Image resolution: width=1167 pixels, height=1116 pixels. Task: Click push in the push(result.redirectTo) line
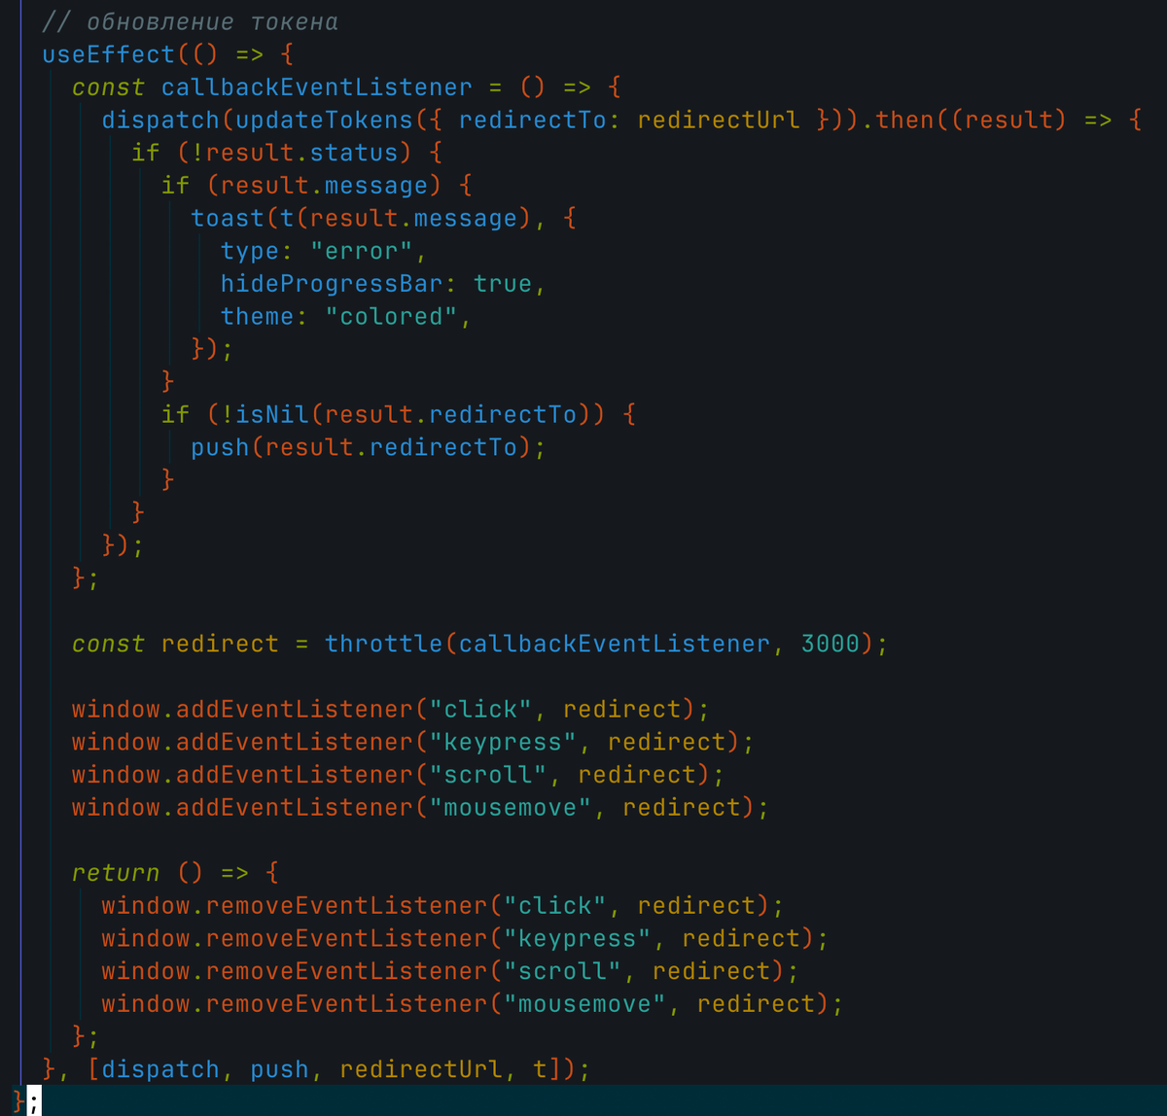[x=221, y=447]
